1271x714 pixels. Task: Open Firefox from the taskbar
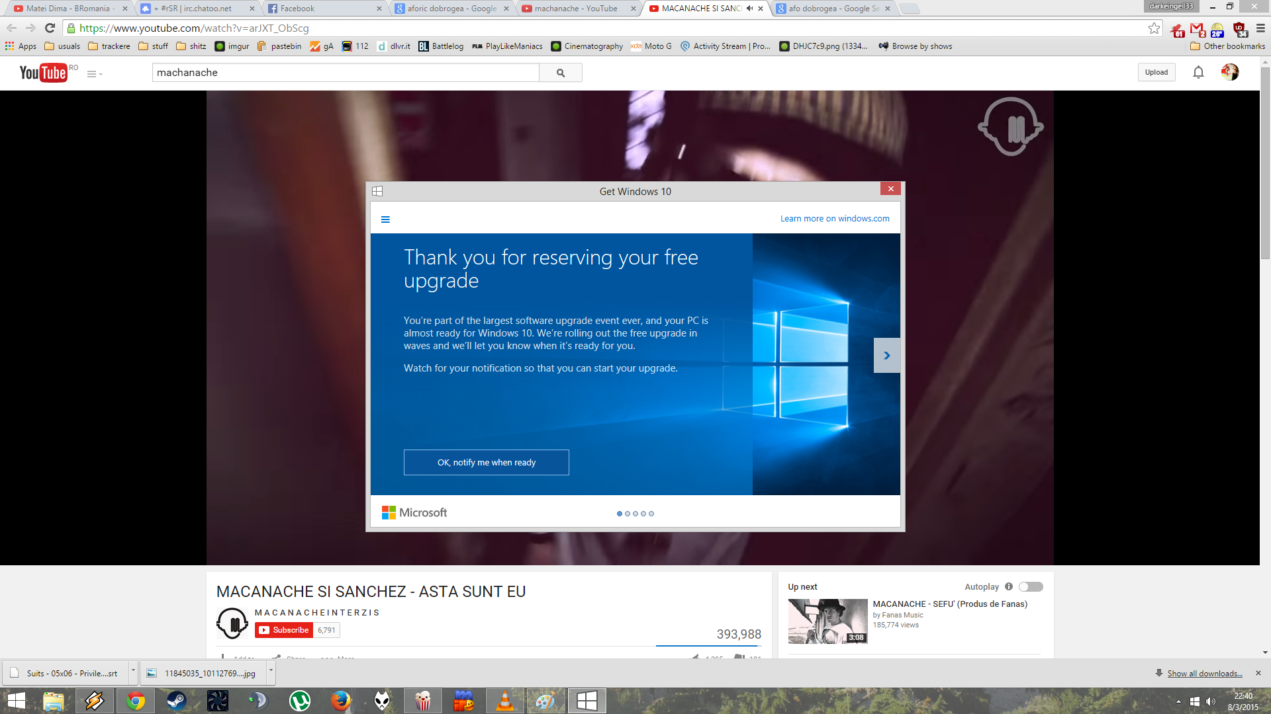pyautogui.click(x=341, y=701)
